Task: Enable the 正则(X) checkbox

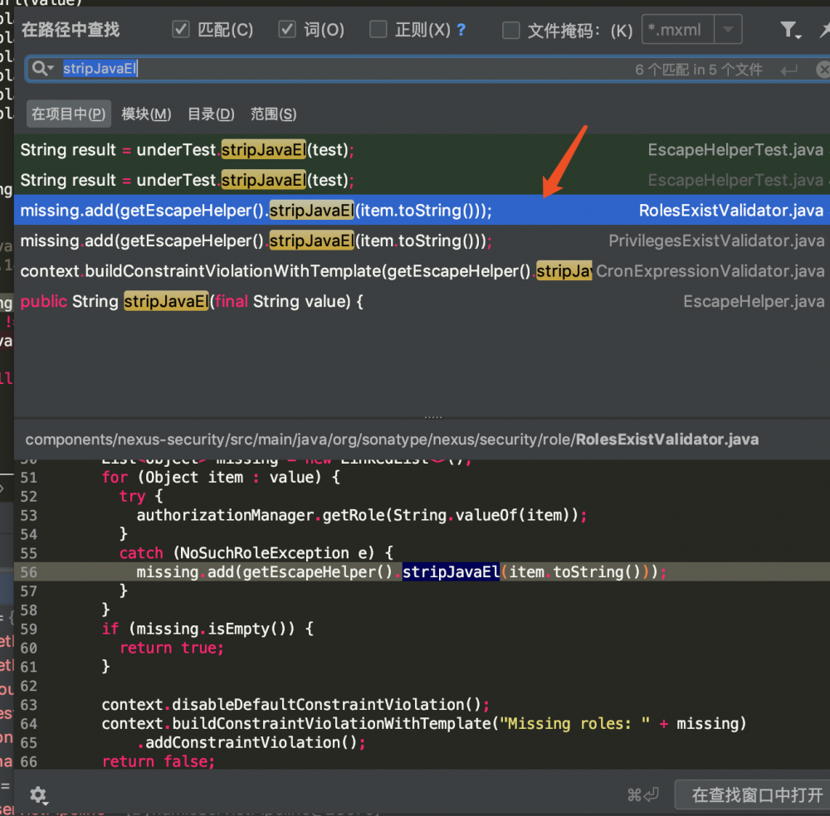Action: 378,28
